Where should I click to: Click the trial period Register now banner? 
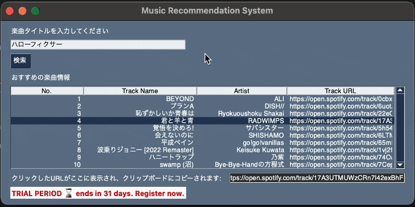click(98, 193)
